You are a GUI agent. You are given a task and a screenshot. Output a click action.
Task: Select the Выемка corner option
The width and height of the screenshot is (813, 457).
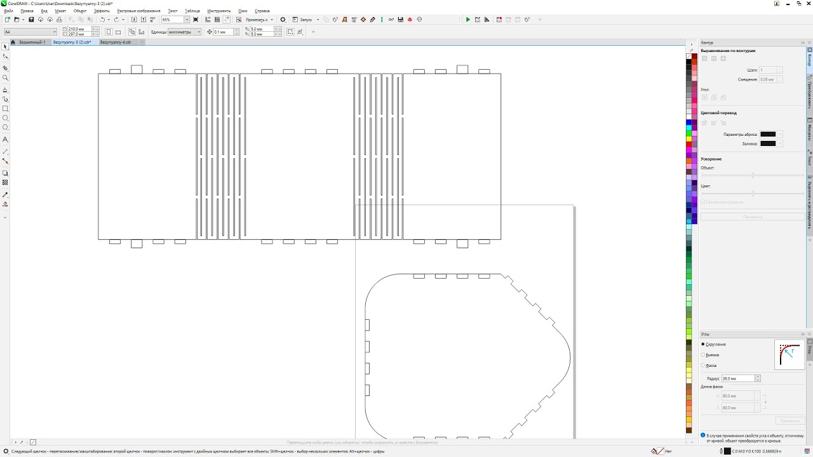711,355
